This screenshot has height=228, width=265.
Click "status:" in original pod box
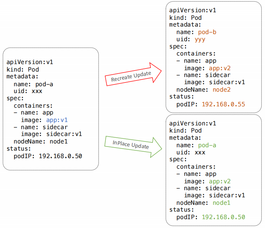coord(19,149)
